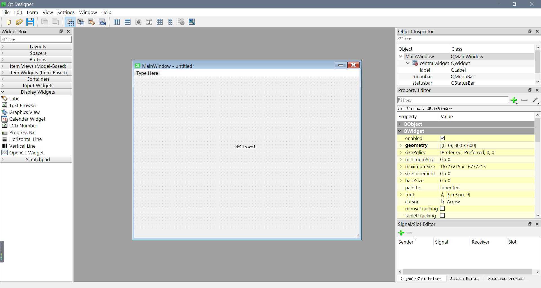
Task: Apply Lay Out Horizontally in Splitter icon
Action: pyautogui.click(x=138, y=22)
